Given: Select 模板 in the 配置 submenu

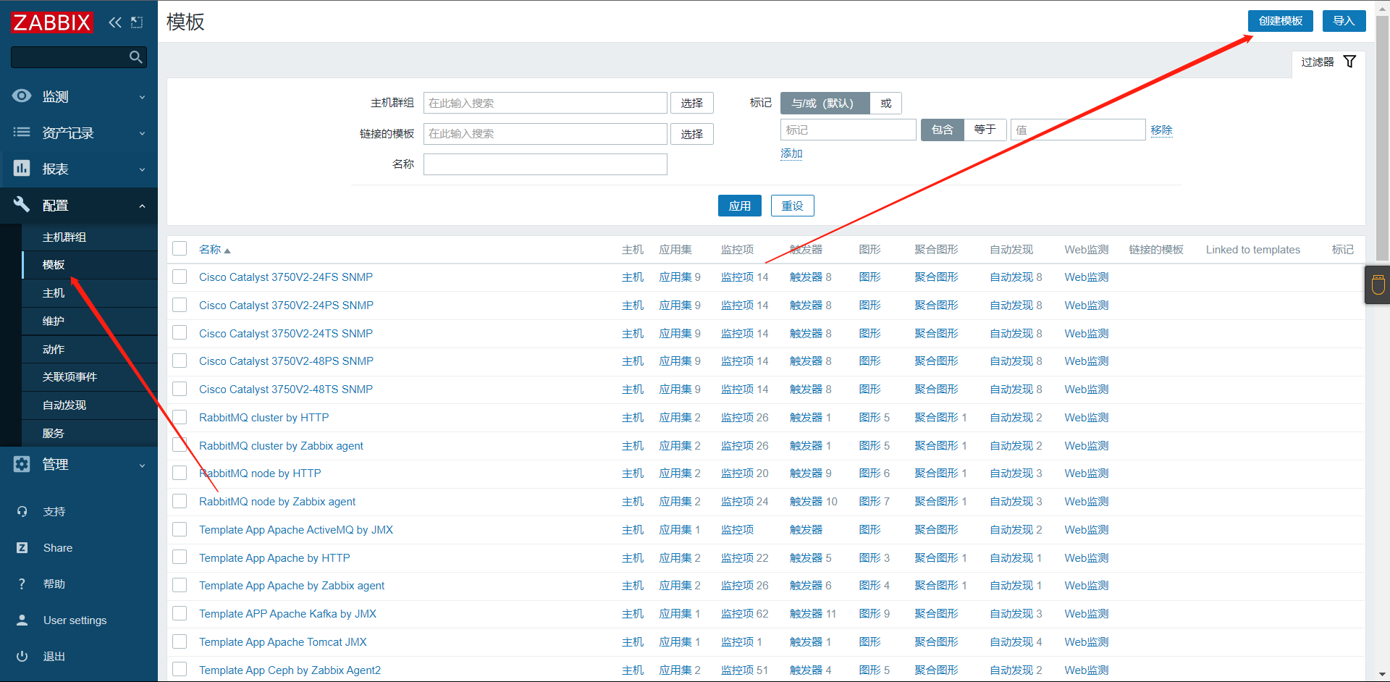Looking at the screenshot, I should (x=90, y=265).
